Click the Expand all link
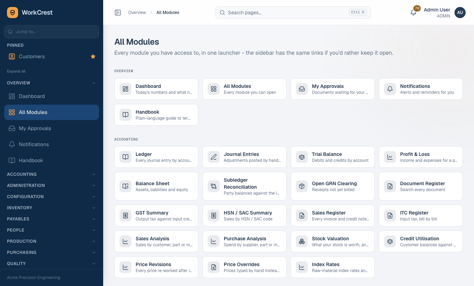The image size is (474, 286). [16, 71]
